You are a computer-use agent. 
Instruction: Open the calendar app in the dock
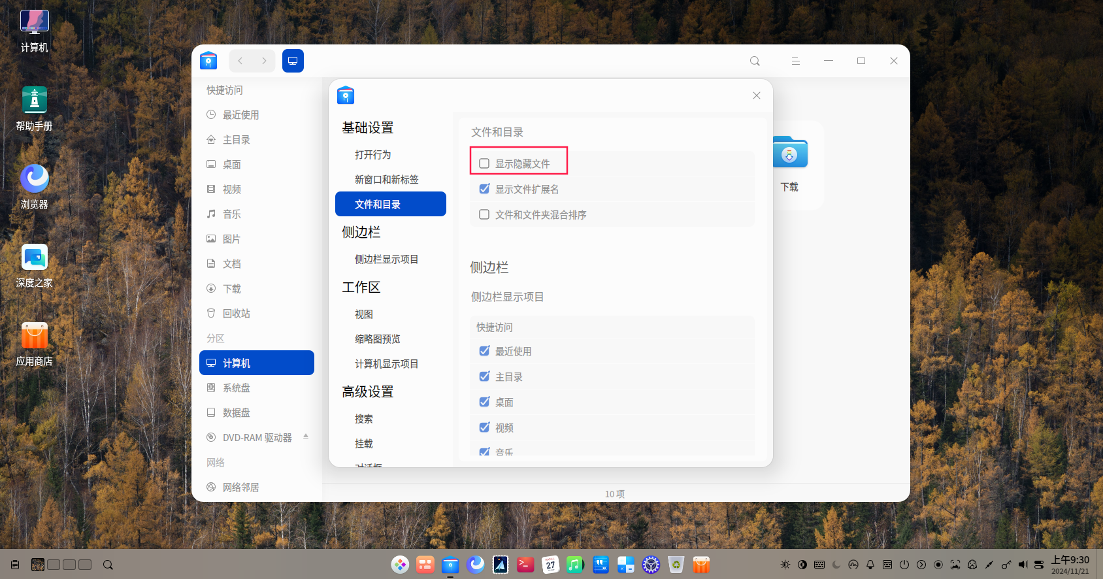click(550, 565)
